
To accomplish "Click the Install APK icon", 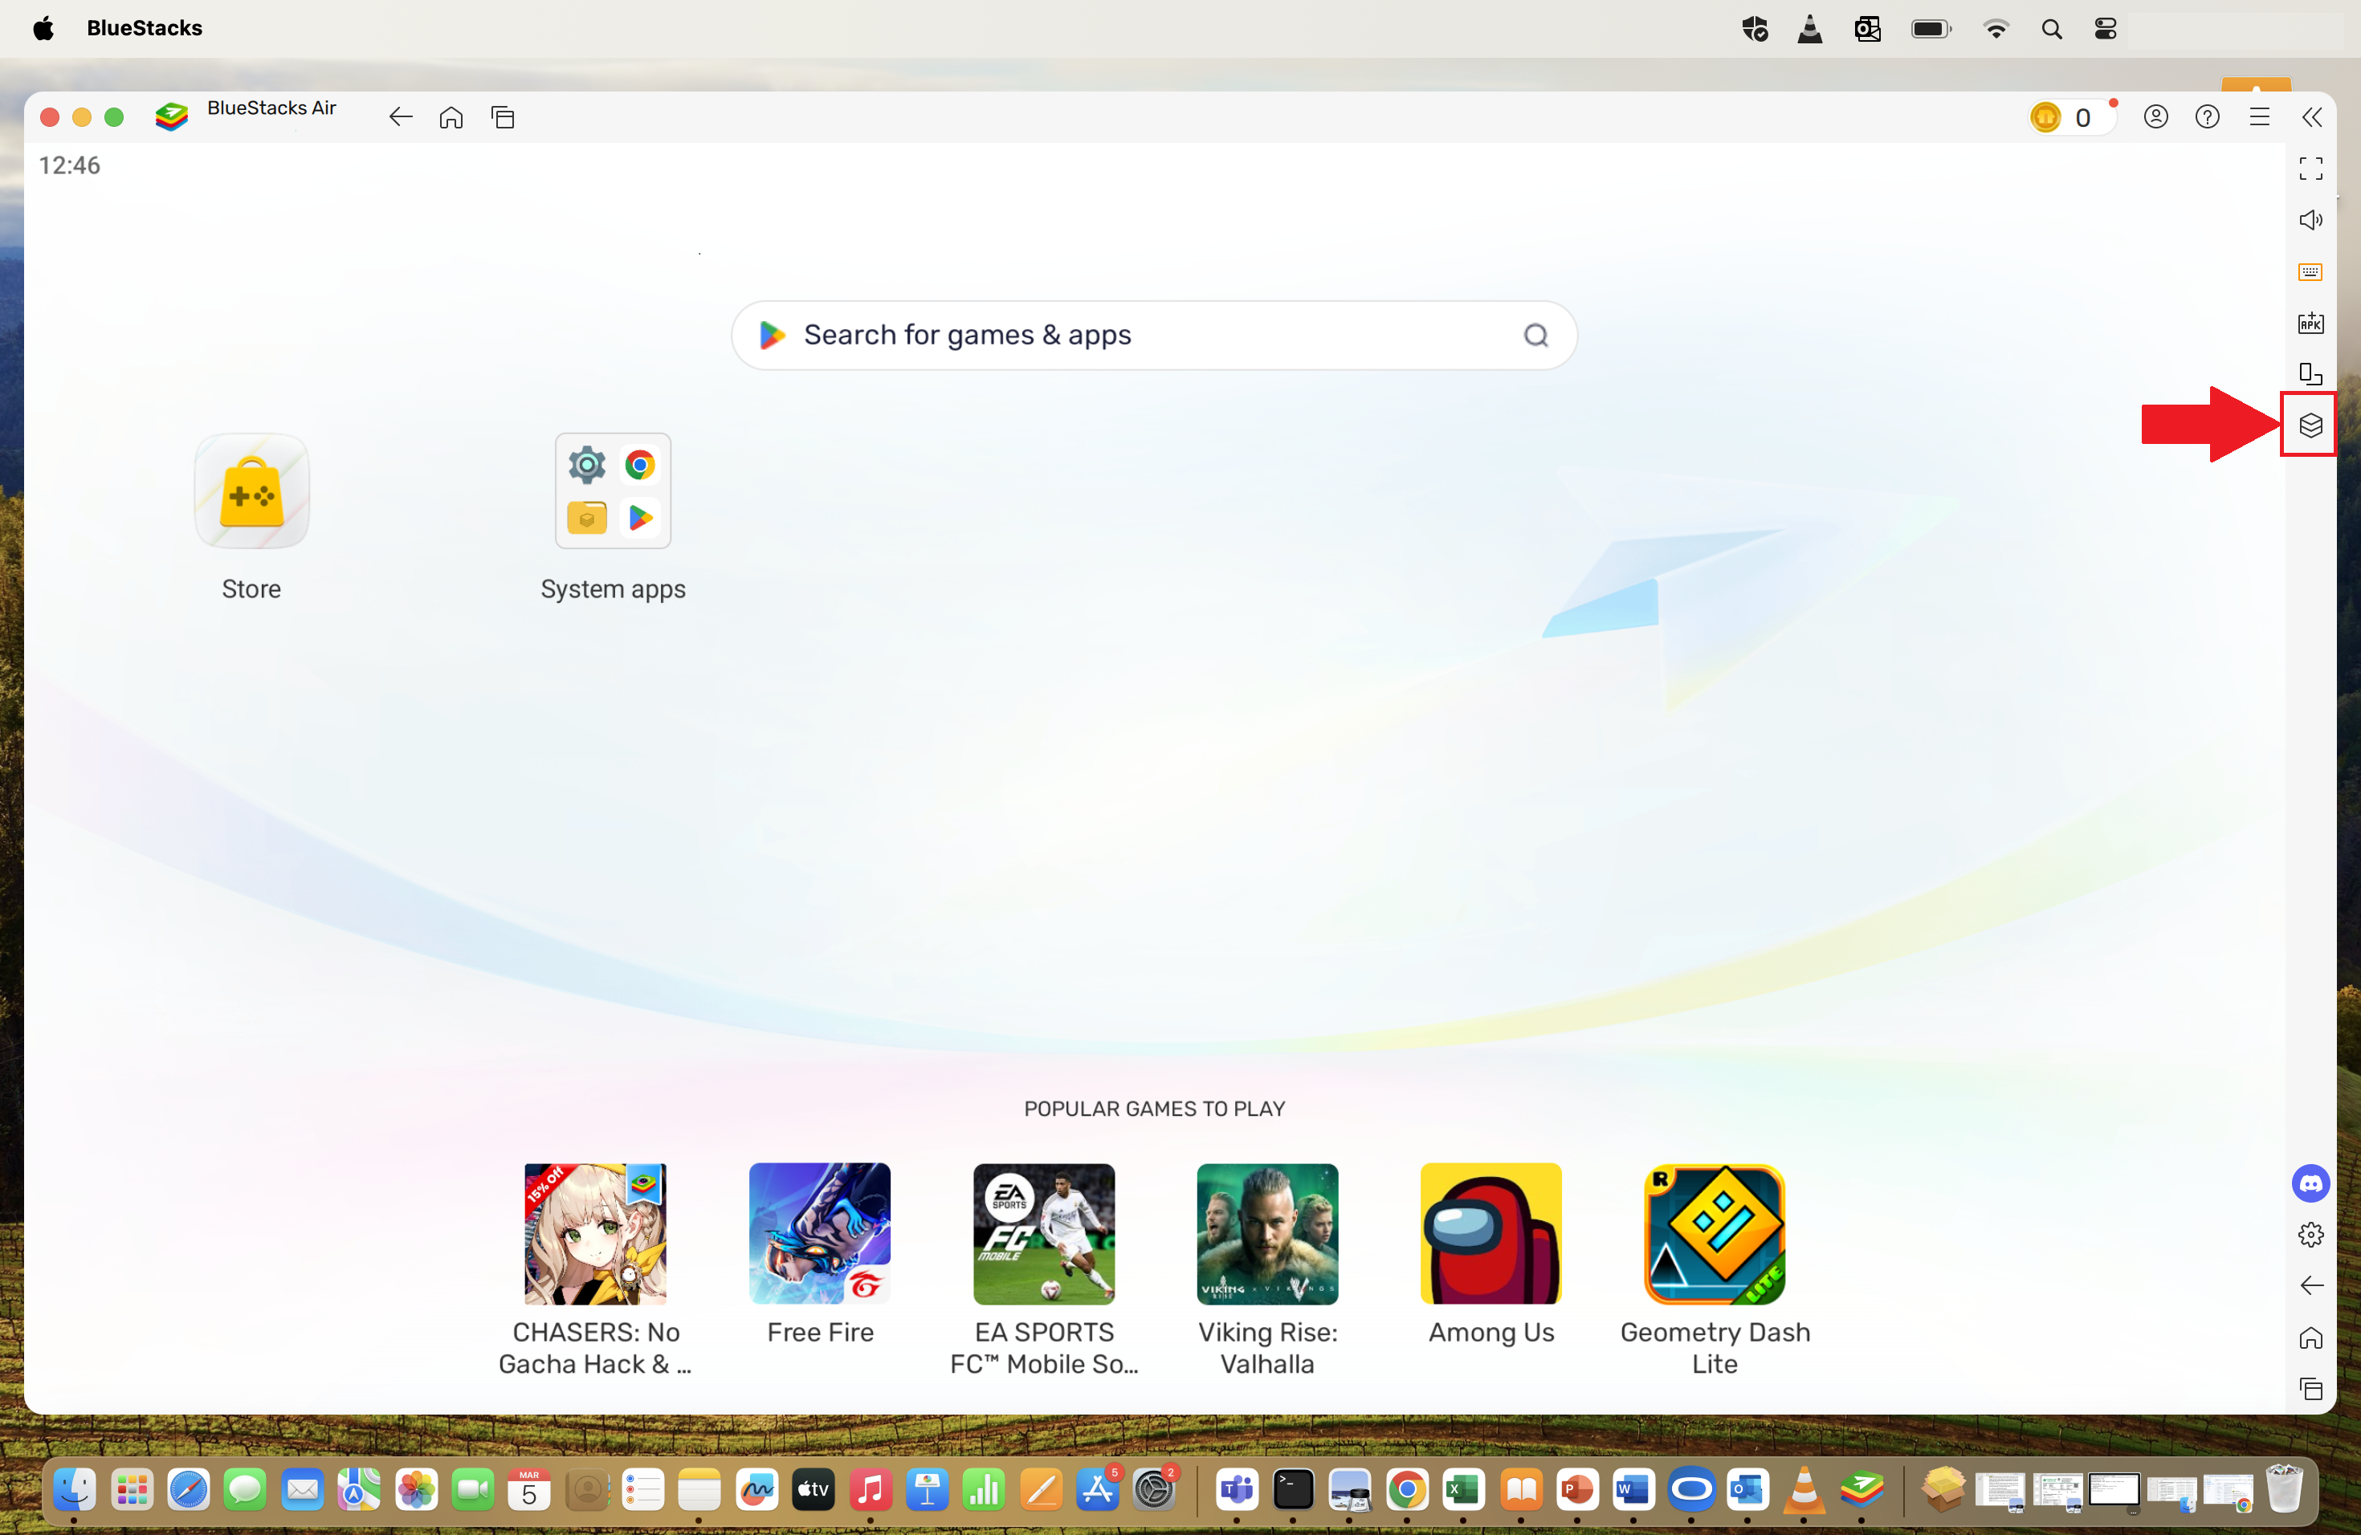I will click(x=2310, y=322).
